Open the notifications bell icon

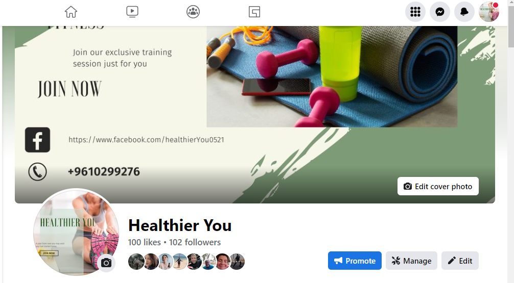[464, 12]
